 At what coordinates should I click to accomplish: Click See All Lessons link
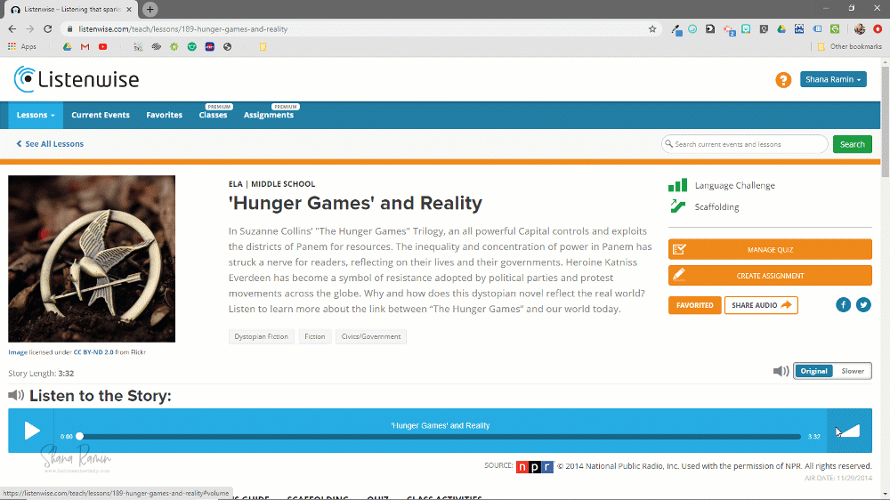click(50, 144)
